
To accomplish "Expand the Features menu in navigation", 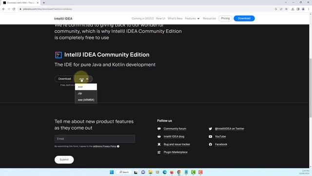I will 192,19.
